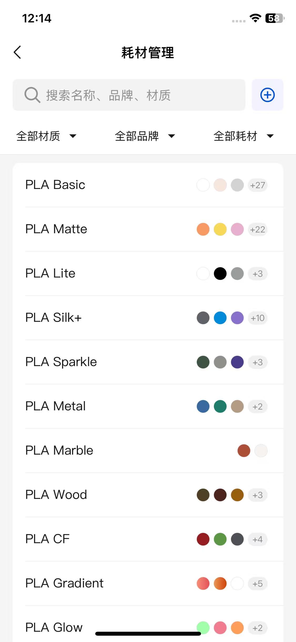This screenshot has height=642, width=296.
Task: Tap the add filament plus icon
Action: coord(267,95)
